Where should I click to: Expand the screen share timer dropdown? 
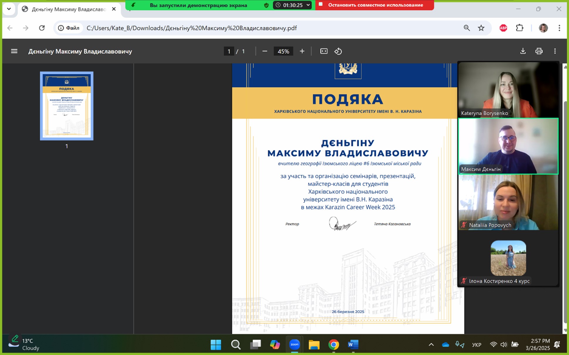(308, 5)
